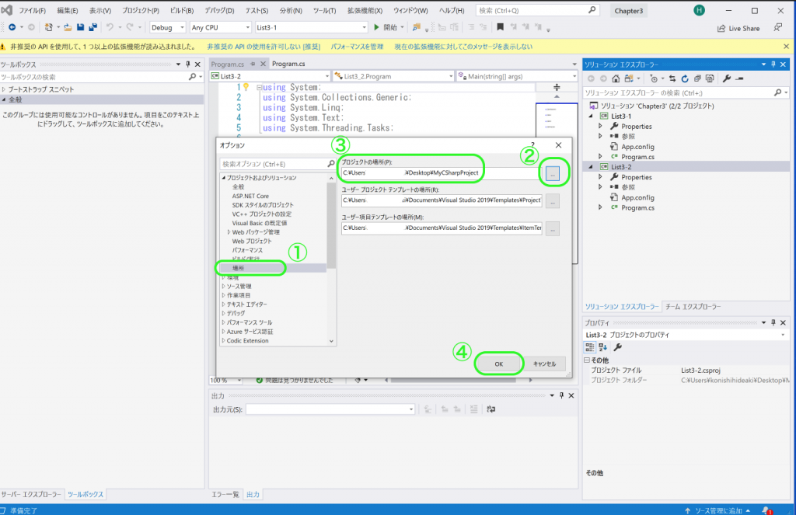Click the Property Pages wrench in the プロパティ panel
The width and height of the screenshot is (796, 515).
click(x=618, y=347)
